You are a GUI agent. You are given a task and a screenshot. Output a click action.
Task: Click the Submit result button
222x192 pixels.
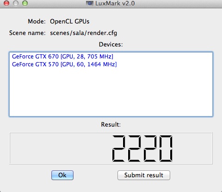[x=144, y=175]
